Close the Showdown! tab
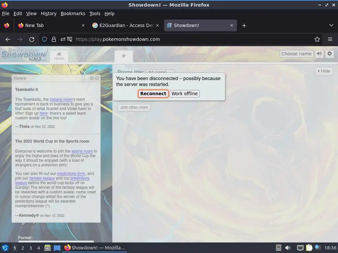The height and width of the screenshot is (253, 338). tap(231, 25)
